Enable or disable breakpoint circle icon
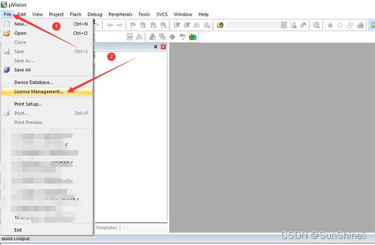375x245 pixels. coord(340,25)
